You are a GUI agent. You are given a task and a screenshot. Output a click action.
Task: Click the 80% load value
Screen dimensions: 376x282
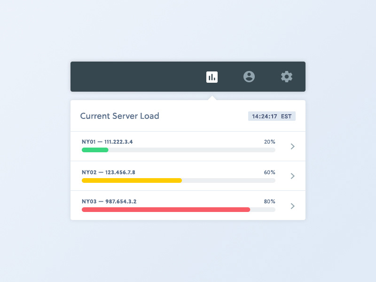(x=269, y=202)
